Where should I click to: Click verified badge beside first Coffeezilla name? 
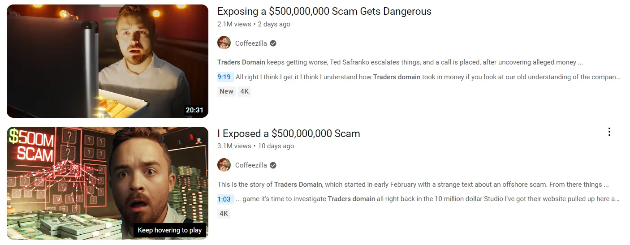click(x=273, y=43)
